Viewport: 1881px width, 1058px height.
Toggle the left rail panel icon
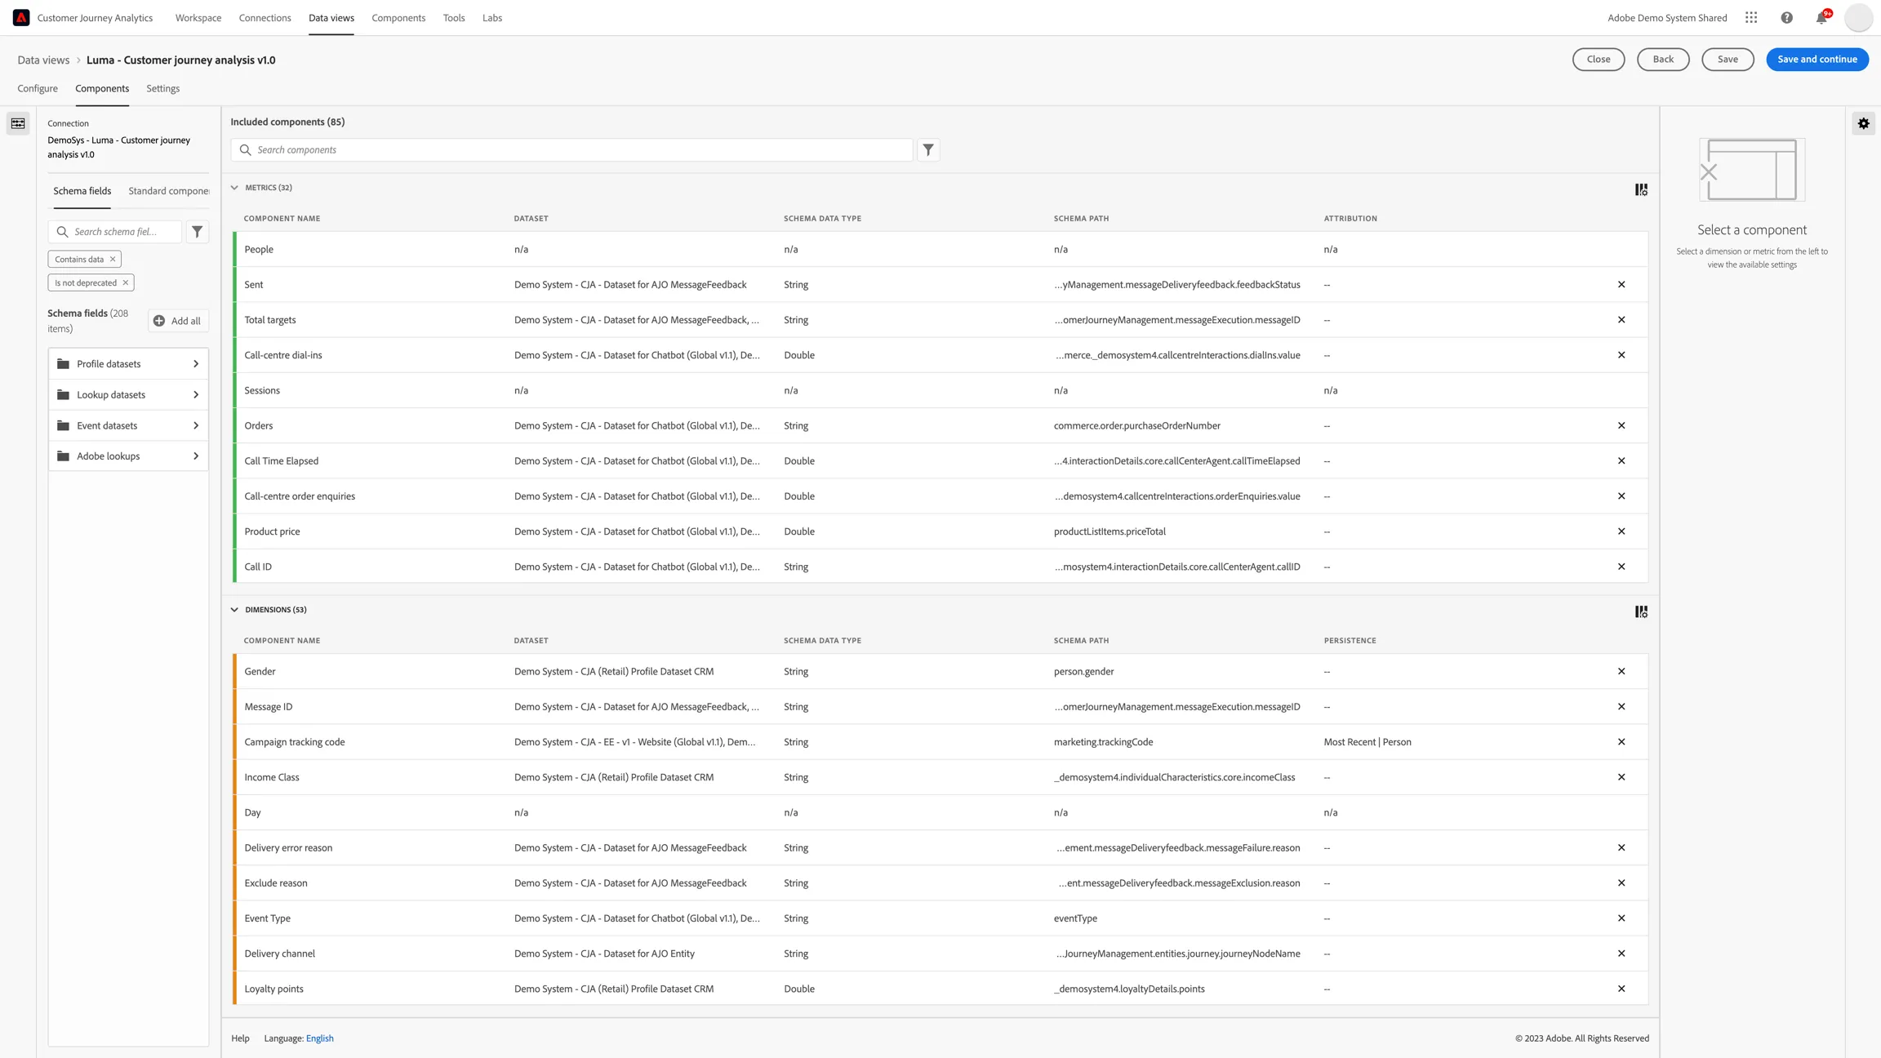pos(18,123)
